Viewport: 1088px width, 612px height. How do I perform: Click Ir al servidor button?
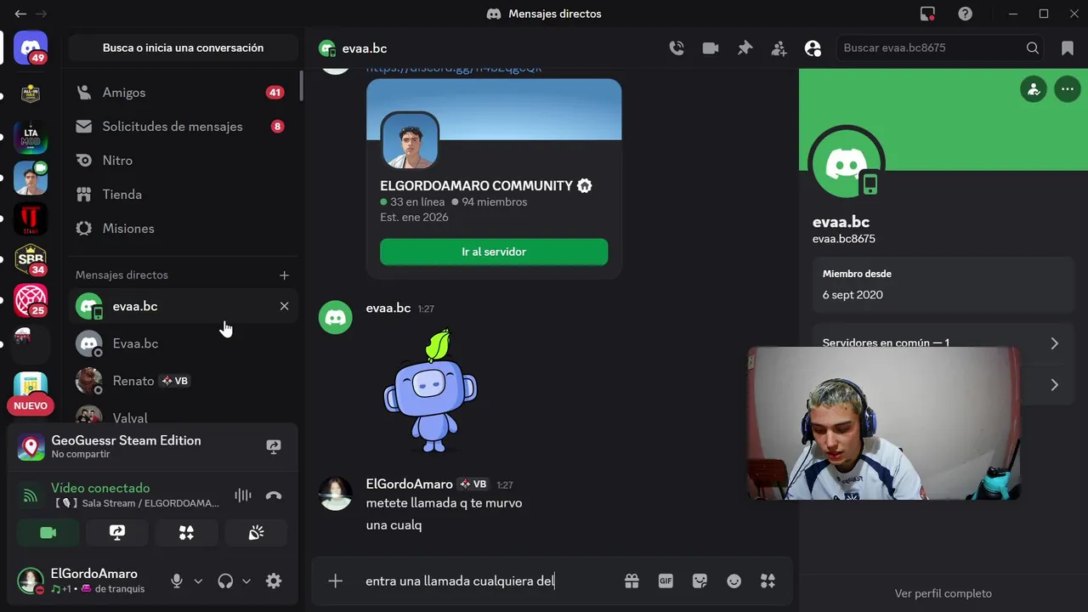[x=494, y=252]
